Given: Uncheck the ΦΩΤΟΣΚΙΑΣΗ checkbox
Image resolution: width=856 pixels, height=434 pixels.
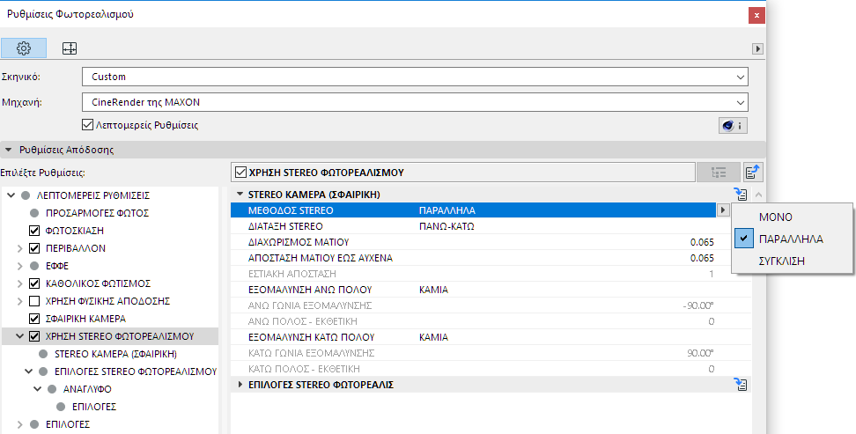Looking at the screenshot, I should pos(34,231).
